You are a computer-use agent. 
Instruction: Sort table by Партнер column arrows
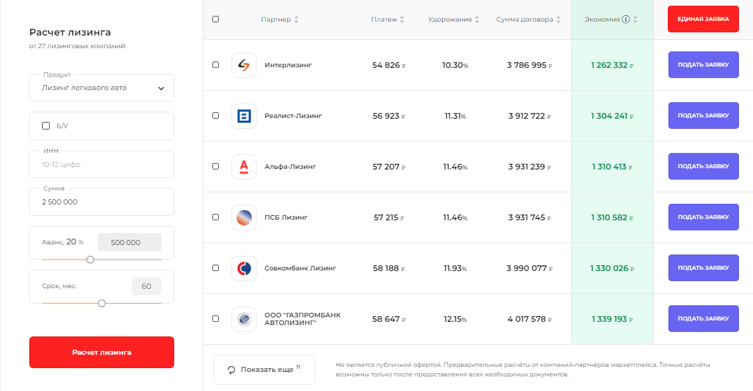click(296, 19)
